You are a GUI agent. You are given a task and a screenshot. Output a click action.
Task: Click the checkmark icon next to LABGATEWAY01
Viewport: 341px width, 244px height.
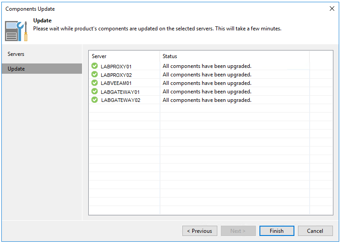[x=95, y=92]
